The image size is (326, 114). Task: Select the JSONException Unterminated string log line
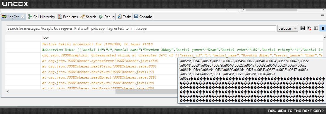pyautogui.click(x=182, y=55)
